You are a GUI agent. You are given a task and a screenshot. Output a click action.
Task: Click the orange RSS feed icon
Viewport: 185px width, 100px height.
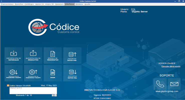point(8,85)
